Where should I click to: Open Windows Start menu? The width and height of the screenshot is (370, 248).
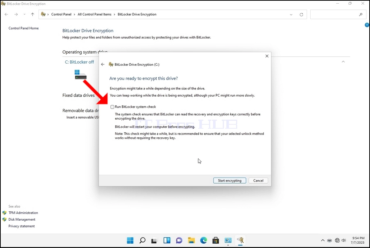130,240
